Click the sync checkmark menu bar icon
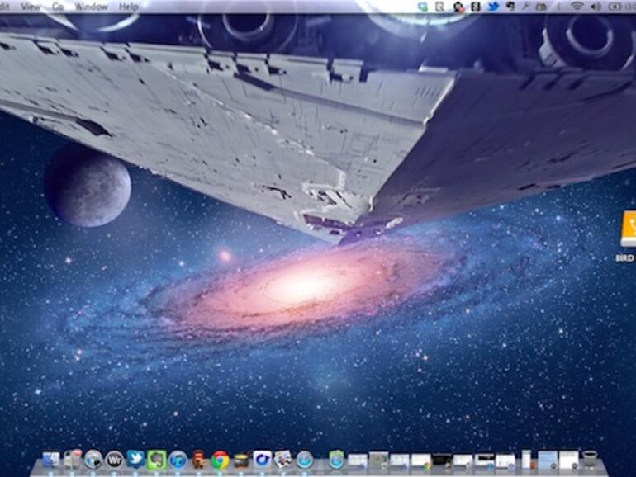 pos(423,7)
